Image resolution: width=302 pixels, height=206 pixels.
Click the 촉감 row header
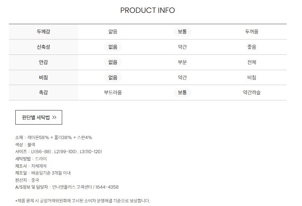pos(44,92)
